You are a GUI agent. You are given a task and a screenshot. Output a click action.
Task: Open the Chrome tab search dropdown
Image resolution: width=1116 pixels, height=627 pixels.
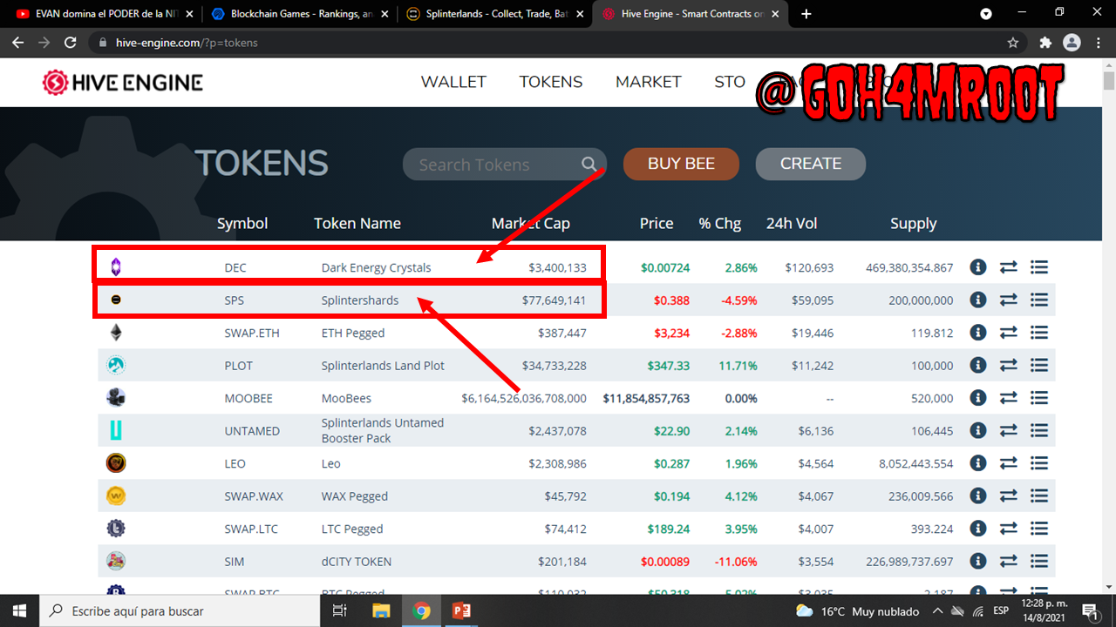click(986, 14)
